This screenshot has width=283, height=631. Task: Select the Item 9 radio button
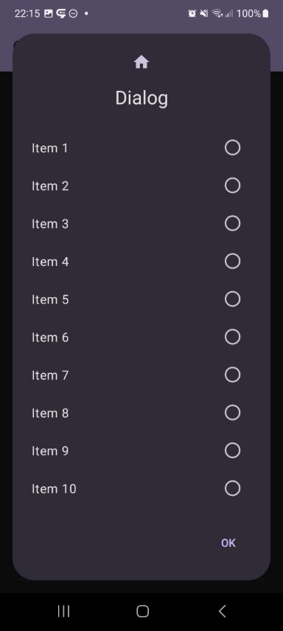point(232,450)
